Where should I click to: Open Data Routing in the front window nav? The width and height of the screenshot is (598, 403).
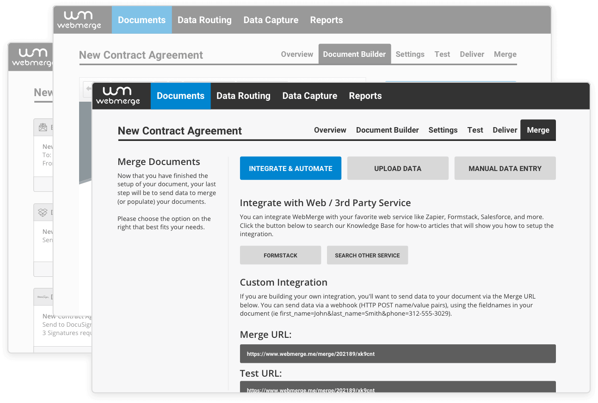[x=243, y=96]
